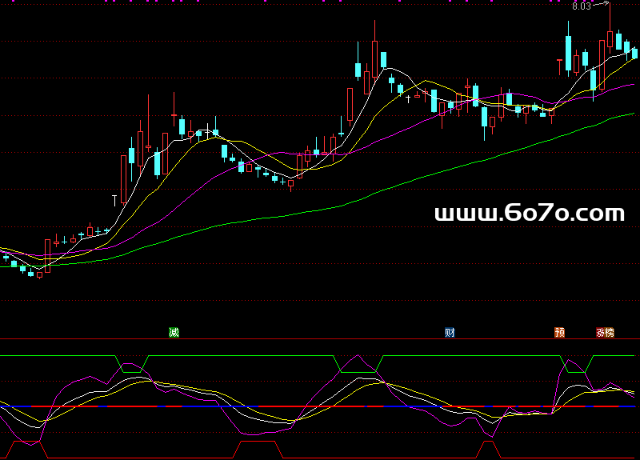640x460 pixels.
Task: Select the tallest red candle under 8.03 arrow
Action: (610, 36)
